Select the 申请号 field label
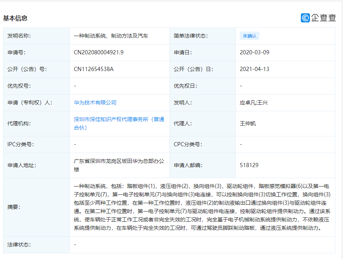The image size is (343, 259). pyautogui.click(x=16, y=52)
